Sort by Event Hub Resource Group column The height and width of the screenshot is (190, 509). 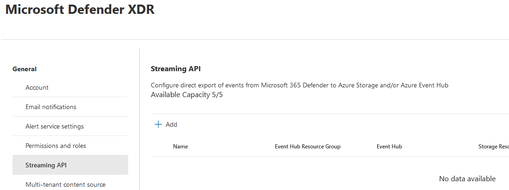(x=307, y=147)
